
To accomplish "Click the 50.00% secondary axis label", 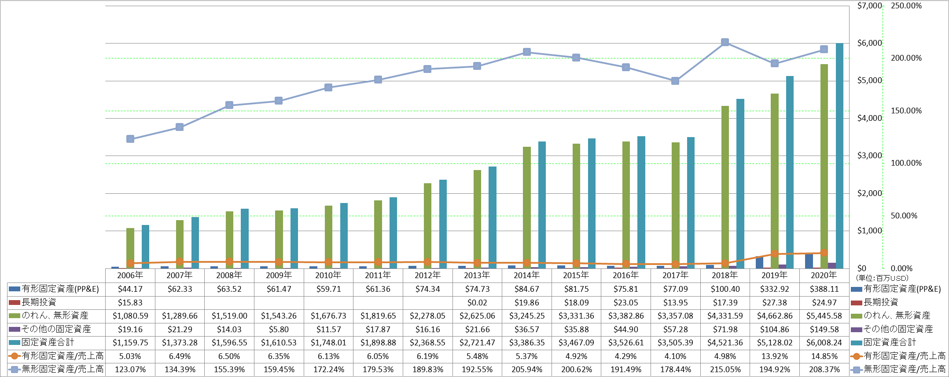I will 904,216.
